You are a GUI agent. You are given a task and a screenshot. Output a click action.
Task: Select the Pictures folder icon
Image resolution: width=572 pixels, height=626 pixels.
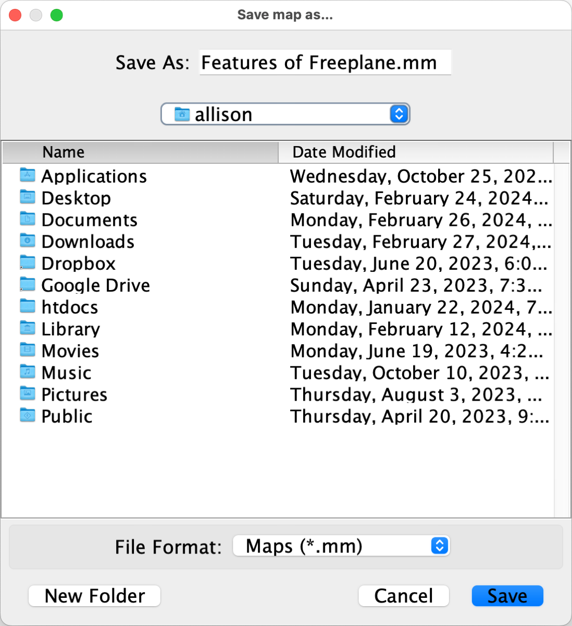[28, 394]
